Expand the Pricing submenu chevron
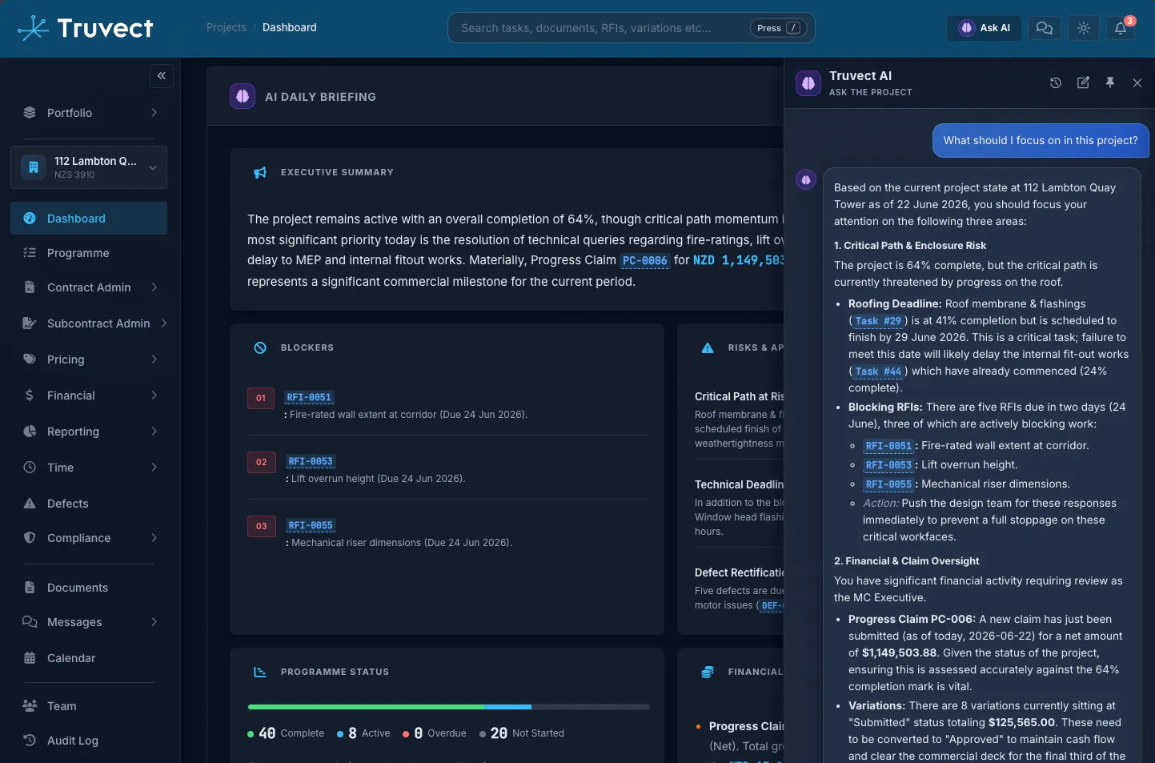This screenshot has width=1155, height=763. click(x=154, y=359)
